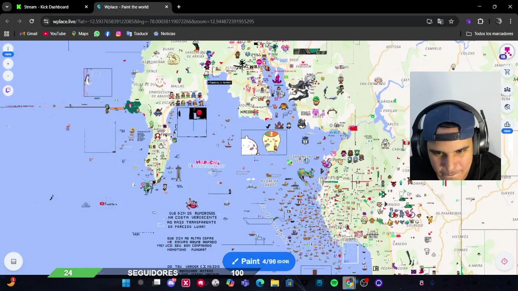Open the Instagram bookmark icon

click(x=118, y=34)
